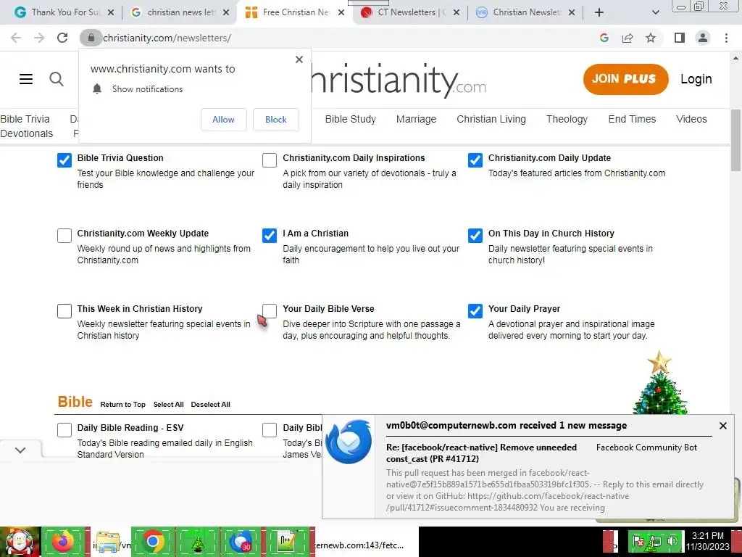Dismiss the notification permission popup
The width and height of the screenshot is (742, 557).
pos(299,59)
